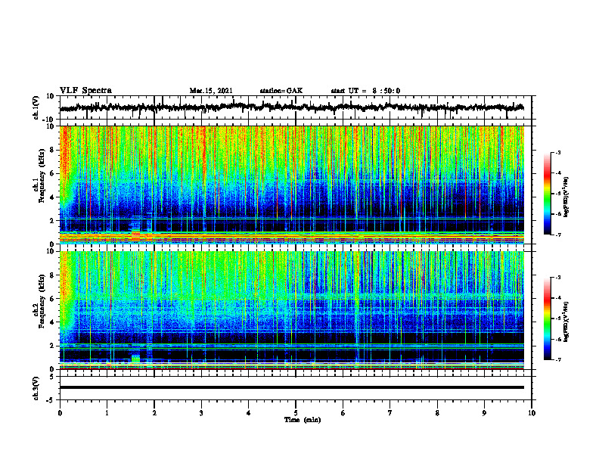Click the ch.1 voltage waveform trace

(291, 107)
